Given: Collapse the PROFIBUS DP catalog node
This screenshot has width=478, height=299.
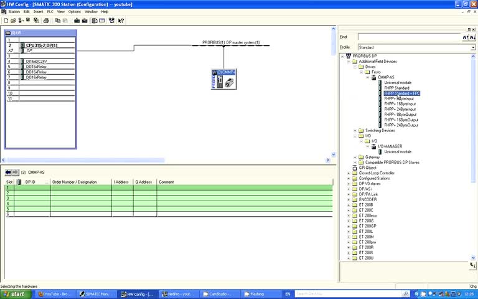Looking at the screenshot, I should tap(342, 56).
